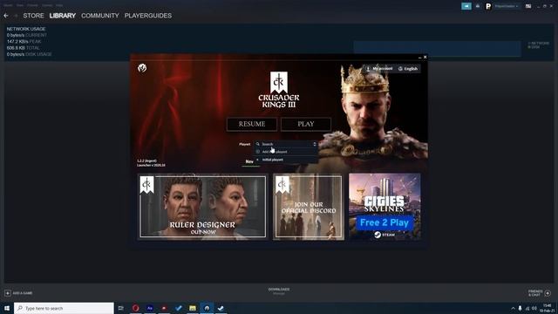Open Join Our Official Discord banner

pos(309,207)
